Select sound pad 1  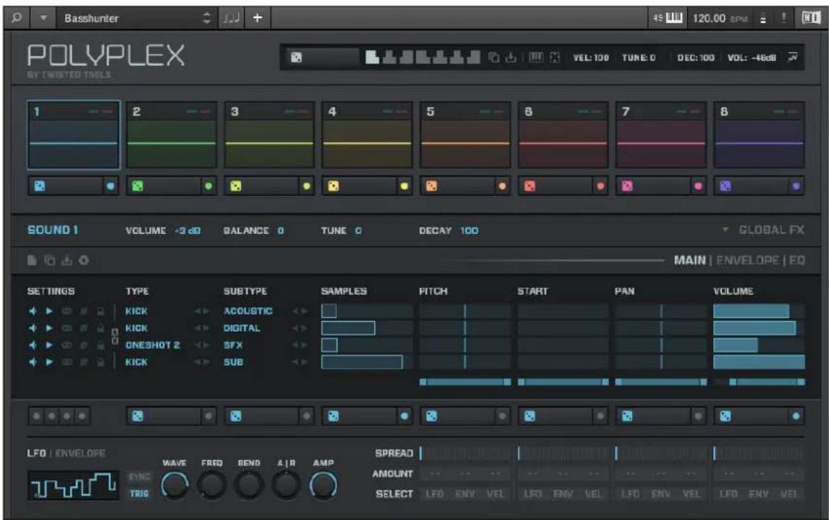point(74,135)
